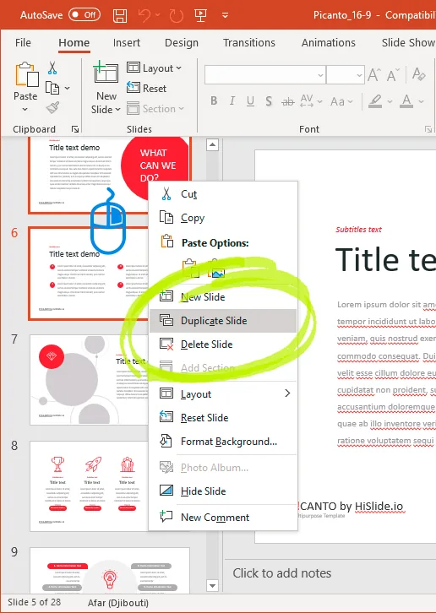The image size is (436, 613).
Task: Select Duplicate Slide in the context menu
Action: click(223, 321)
